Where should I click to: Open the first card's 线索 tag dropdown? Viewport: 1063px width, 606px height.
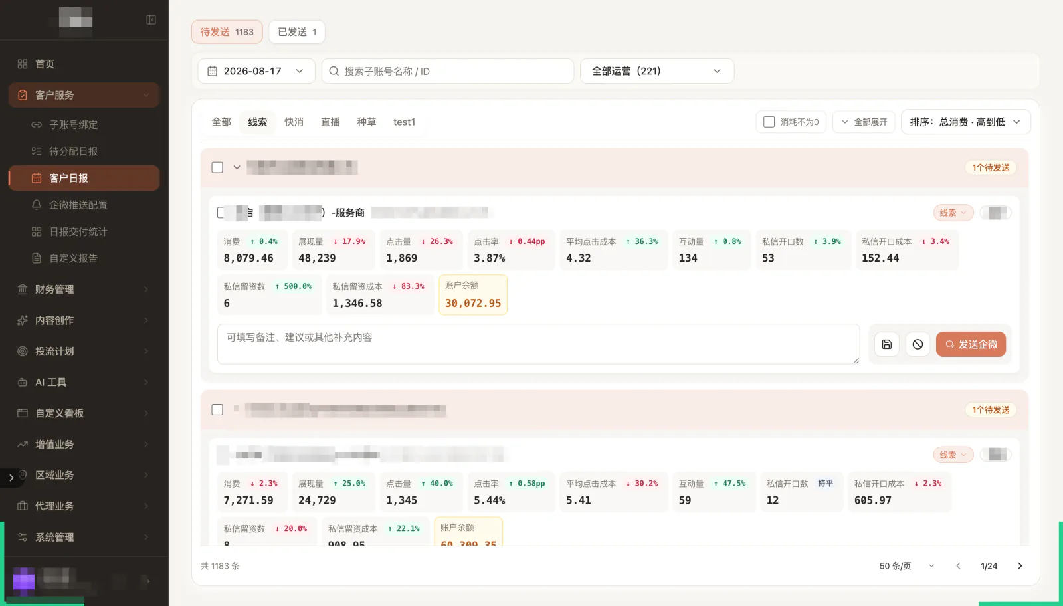953,213
